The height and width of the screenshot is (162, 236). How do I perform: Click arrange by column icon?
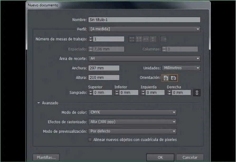(x=153, y=39)
